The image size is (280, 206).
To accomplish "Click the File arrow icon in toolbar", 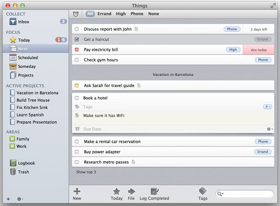I will tap(131, 191).
